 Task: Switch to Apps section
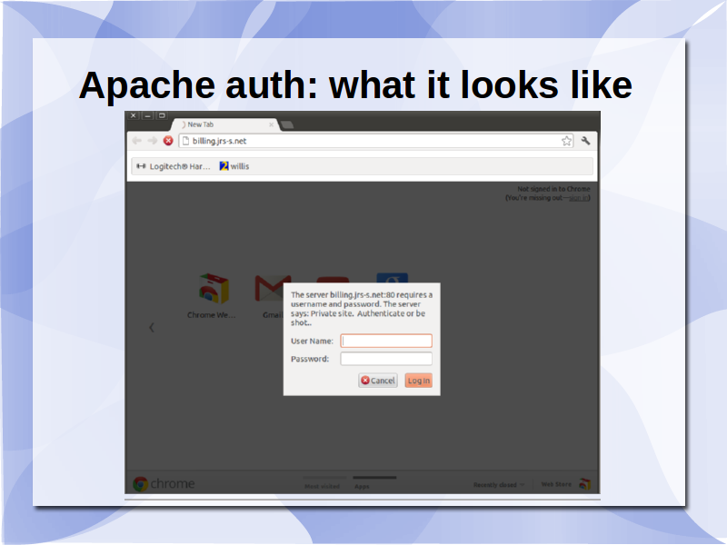click(x=362, y=486)
